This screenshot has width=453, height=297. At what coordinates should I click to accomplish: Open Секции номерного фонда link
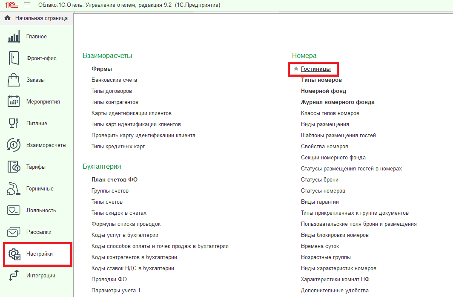[x=333, y=158]
